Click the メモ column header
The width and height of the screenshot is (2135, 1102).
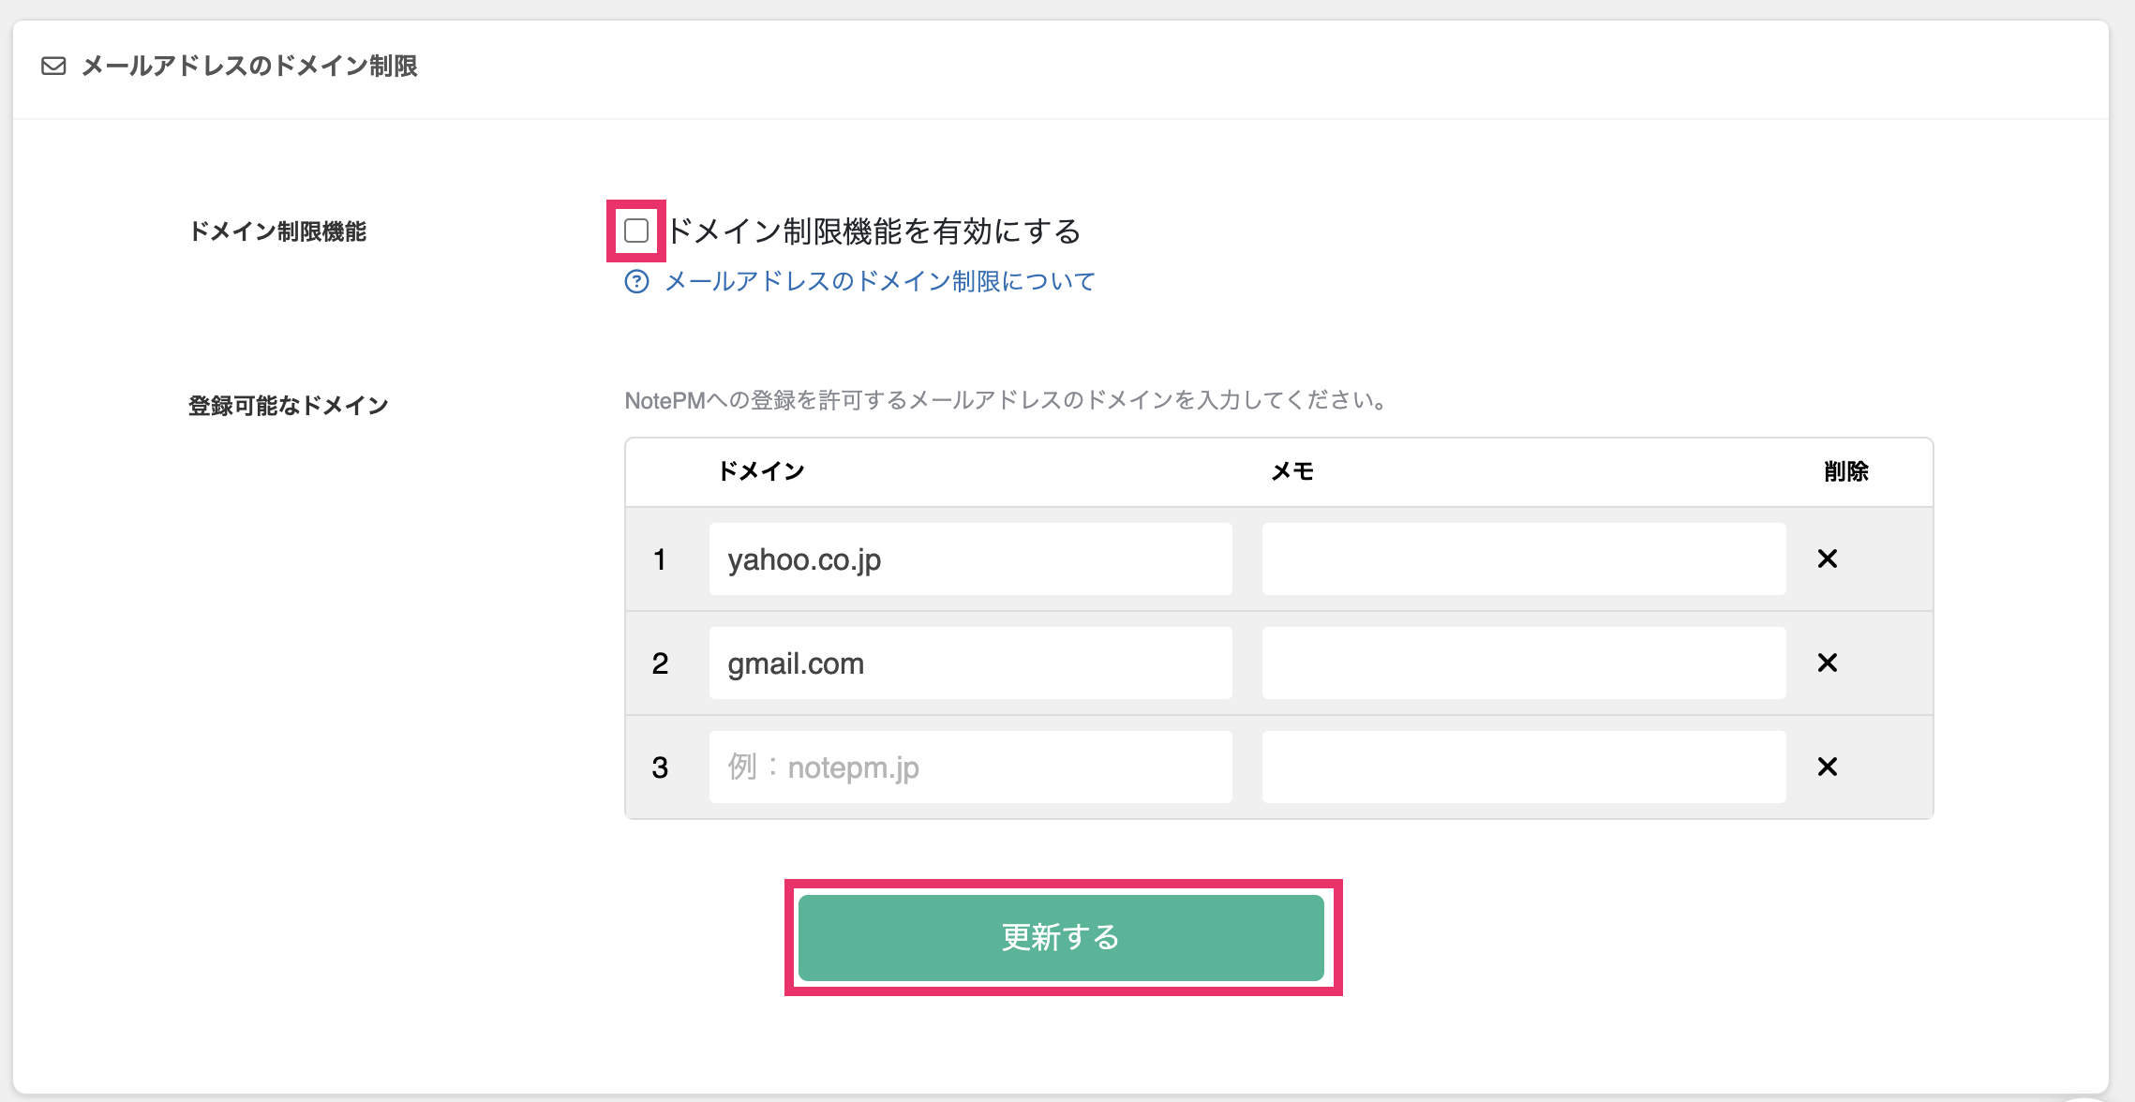point(1293,471)
